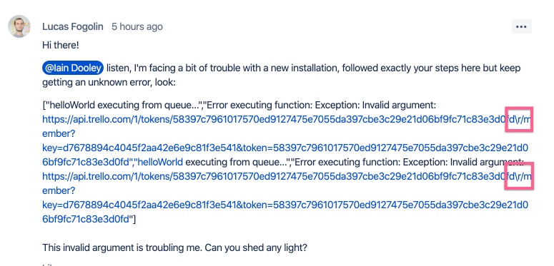Click the second key=d7678894c4045 link line
This screenshot has width=554, height=266.
click(285, 205)
